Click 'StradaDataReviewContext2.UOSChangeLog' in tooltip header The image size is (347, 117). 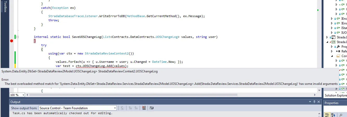128,71
